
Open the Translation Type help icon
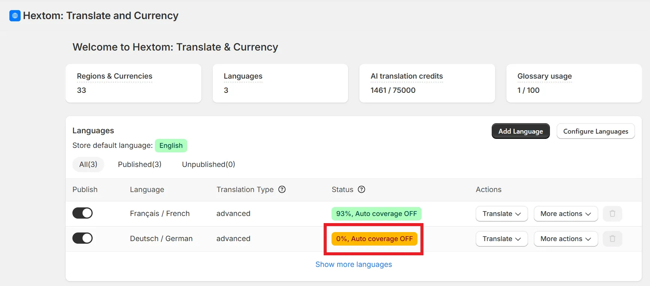coord(282,189)
